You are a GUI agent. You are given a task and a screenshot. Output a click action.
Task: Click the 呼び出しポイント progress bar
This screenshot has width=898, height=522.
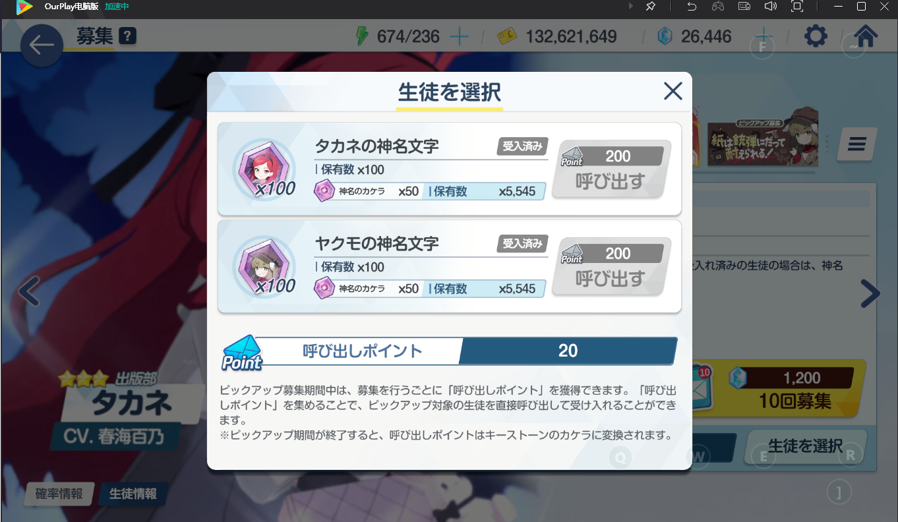(x=450, y=351)
